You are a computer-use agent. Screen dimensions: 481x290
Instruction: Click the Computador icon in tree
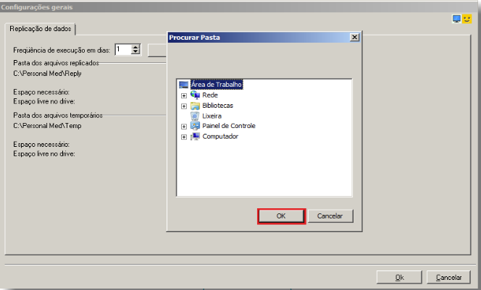(195, 137)
